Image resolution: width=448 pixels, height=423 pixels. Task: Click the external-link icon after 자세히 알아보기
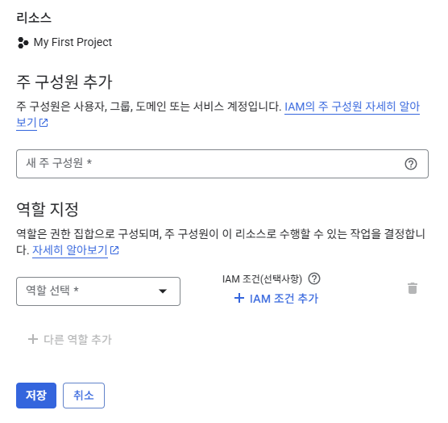[114, 250]
